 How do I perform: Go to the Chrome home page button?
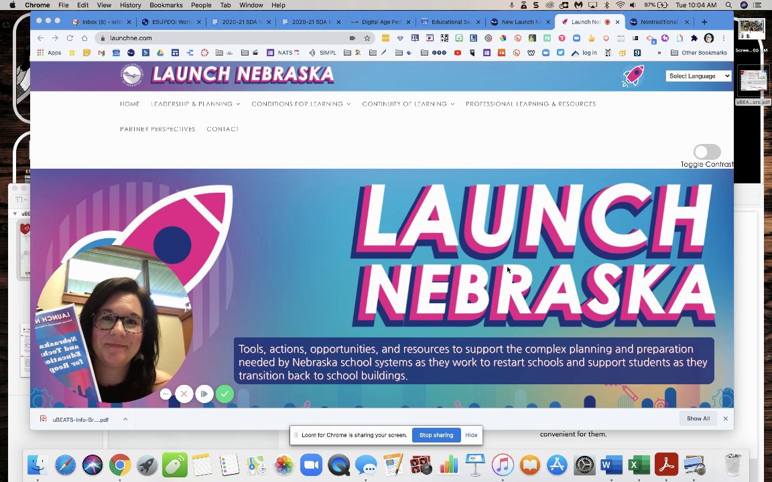pyautogui.click(x=84, y=38)
